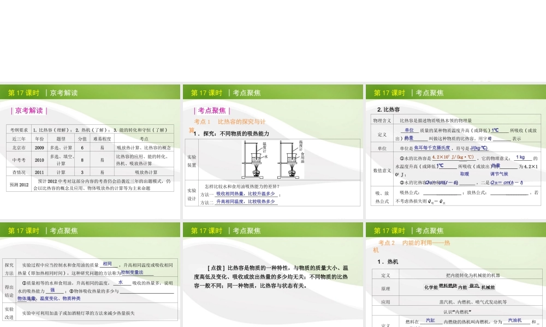
Task: Click the 1．热机 heading
Action: [x=388, y=262]
